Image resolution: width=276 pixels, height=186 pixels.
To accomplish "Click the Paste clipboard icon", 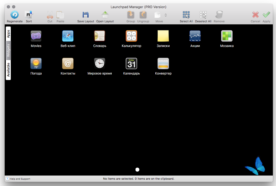I will click(60, 15).
